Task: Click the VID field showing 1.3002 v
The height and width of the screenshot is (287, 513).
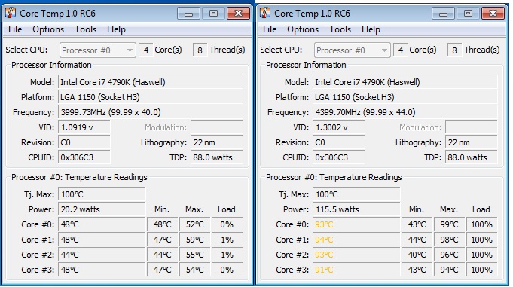Action: [x=339, y=127]
